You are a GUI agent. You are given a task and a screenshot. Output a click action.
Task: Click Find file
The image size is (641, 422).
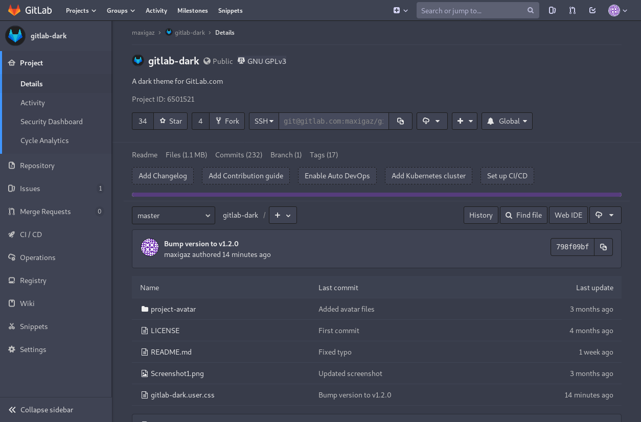click(523, 215)
